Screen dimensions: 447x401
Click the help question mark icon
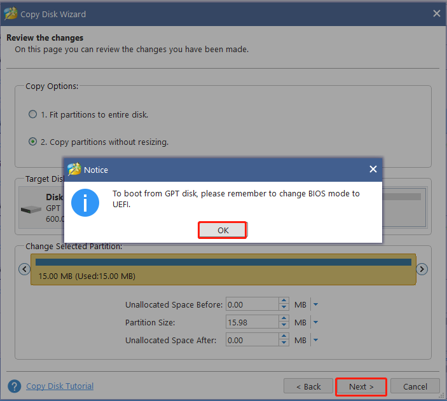pos(14,386)
